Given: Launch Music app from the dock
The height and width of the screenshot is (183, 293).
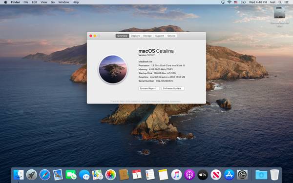Looking at the screenshot, I should (176, 175).
